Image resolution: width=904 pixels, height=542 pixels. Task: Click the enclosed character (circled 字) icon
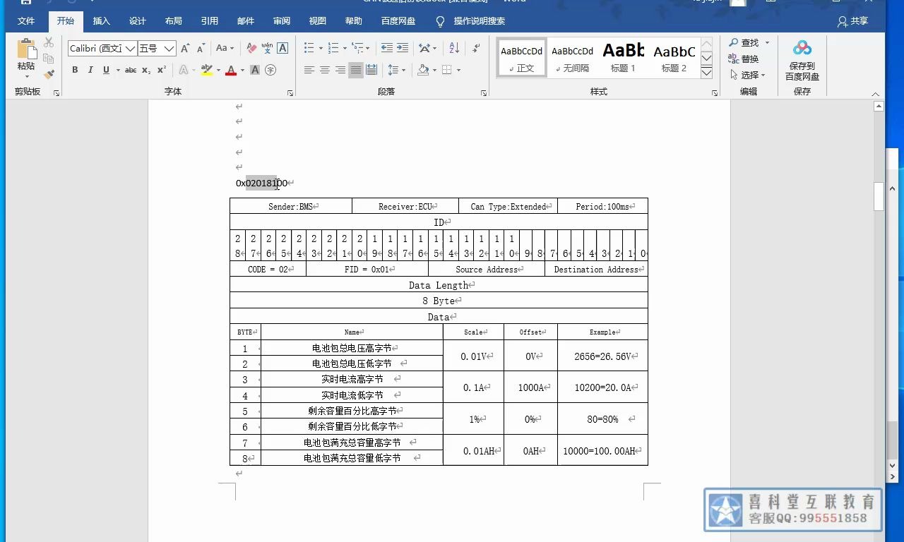270,70
